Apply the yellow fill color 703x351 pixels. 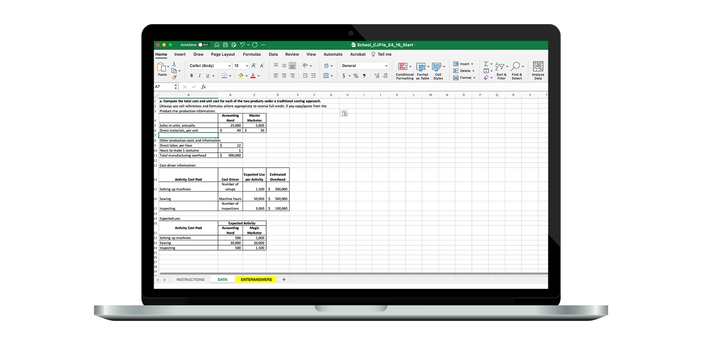point(241,75)
